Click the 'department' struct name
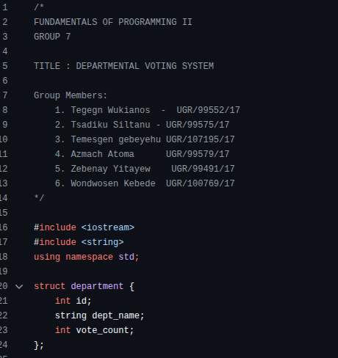This screenshot has width=338, height=358. 97,286
